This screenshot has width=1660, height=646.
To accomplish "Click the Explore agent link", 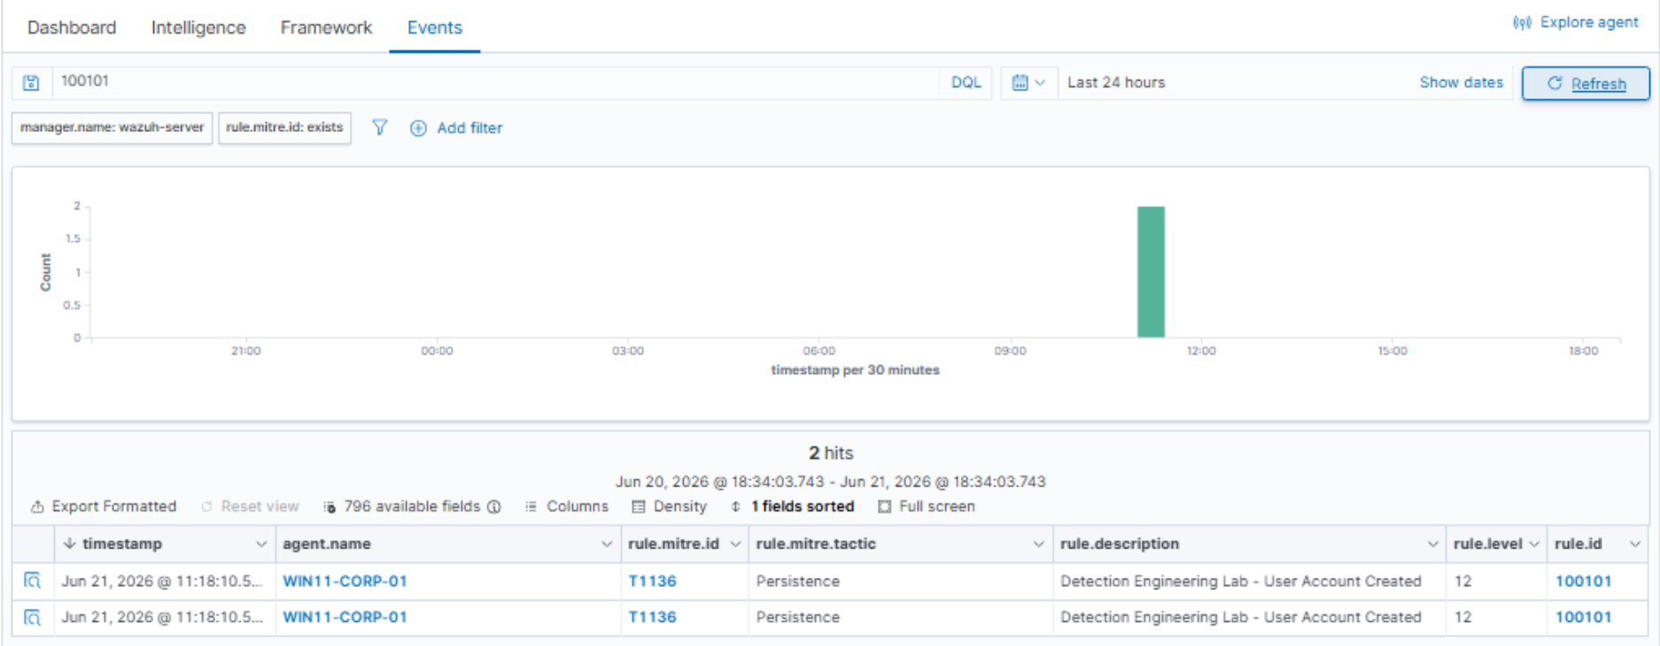I will [x=1576, y=22].
